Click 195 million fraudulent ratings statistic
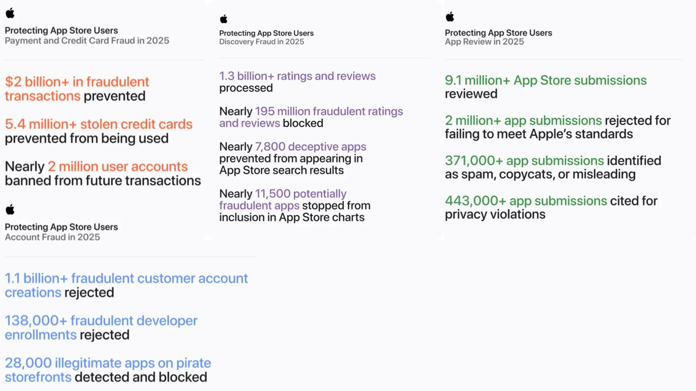This screenshot has width=696, height=391. click(311, 117)
